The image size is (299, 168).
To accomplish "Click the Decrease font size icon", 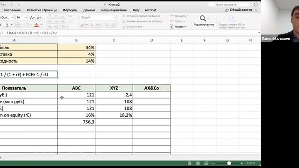I will (39, 18).
